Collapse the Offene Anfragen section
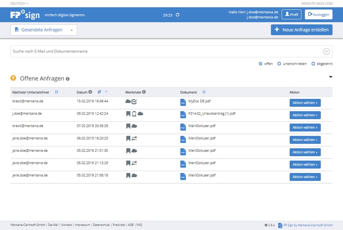The image size is (343, 230). pyautogui.click(x=330, y=77)
